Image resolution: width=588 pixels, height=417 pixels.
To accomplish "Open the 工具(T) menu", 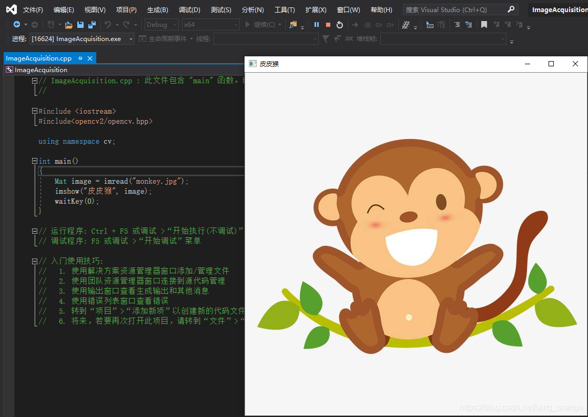I will 285,10.
